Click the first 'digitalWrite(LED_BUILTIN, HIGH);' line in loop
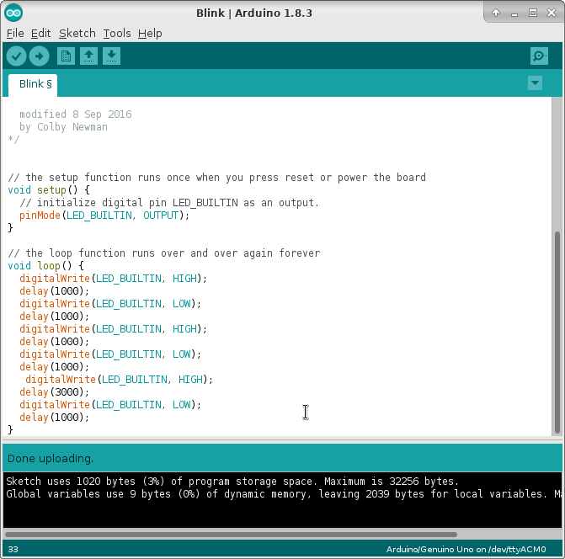This screenshot has width=565, height=559. [113, 278]
